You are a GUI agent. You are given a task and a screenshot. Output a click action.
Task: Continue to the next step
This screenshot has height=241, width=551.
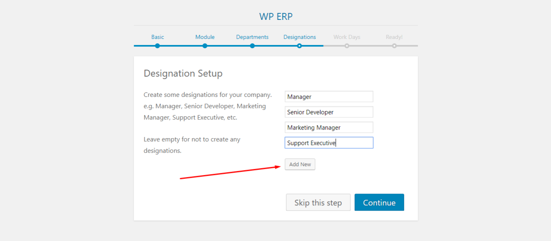(379, 203)
